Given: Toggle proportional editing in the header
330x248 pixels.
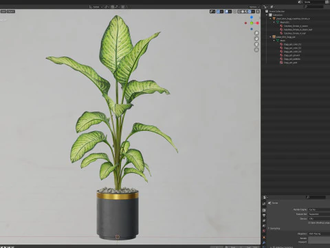Looking at the screenshot, I should (122, 7).
